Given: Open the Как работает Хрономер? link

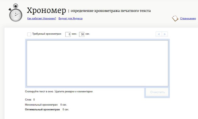Looking at the screenshot, I should 42,18.
